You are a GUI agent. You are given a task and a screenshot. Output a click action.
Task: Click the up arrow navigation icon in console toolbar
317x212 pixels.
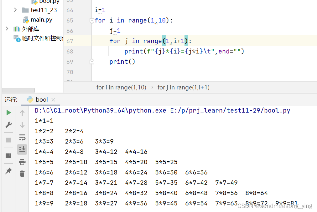pyautogui.click(x=22, y=113)
